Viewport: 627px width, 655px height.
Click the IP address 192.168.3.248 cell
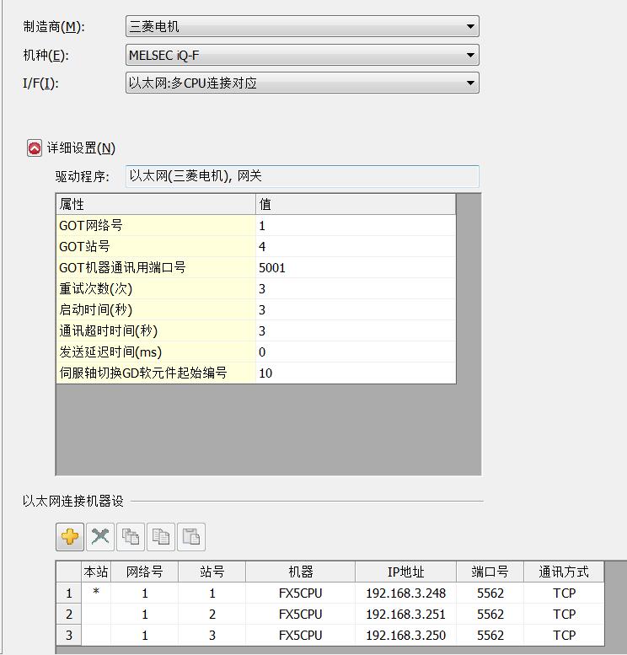(405, 593)
